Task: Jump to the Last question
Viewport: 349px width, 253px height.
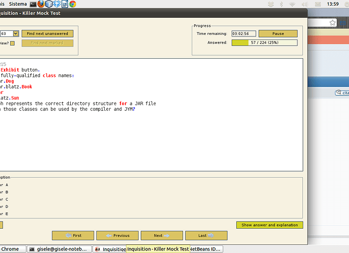Action: pyautogui.click(x=206, y=235)
